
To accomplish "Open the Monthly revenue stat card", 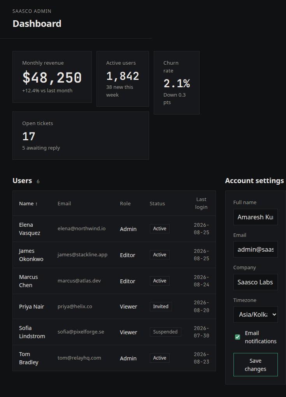I will pos(52,77).
